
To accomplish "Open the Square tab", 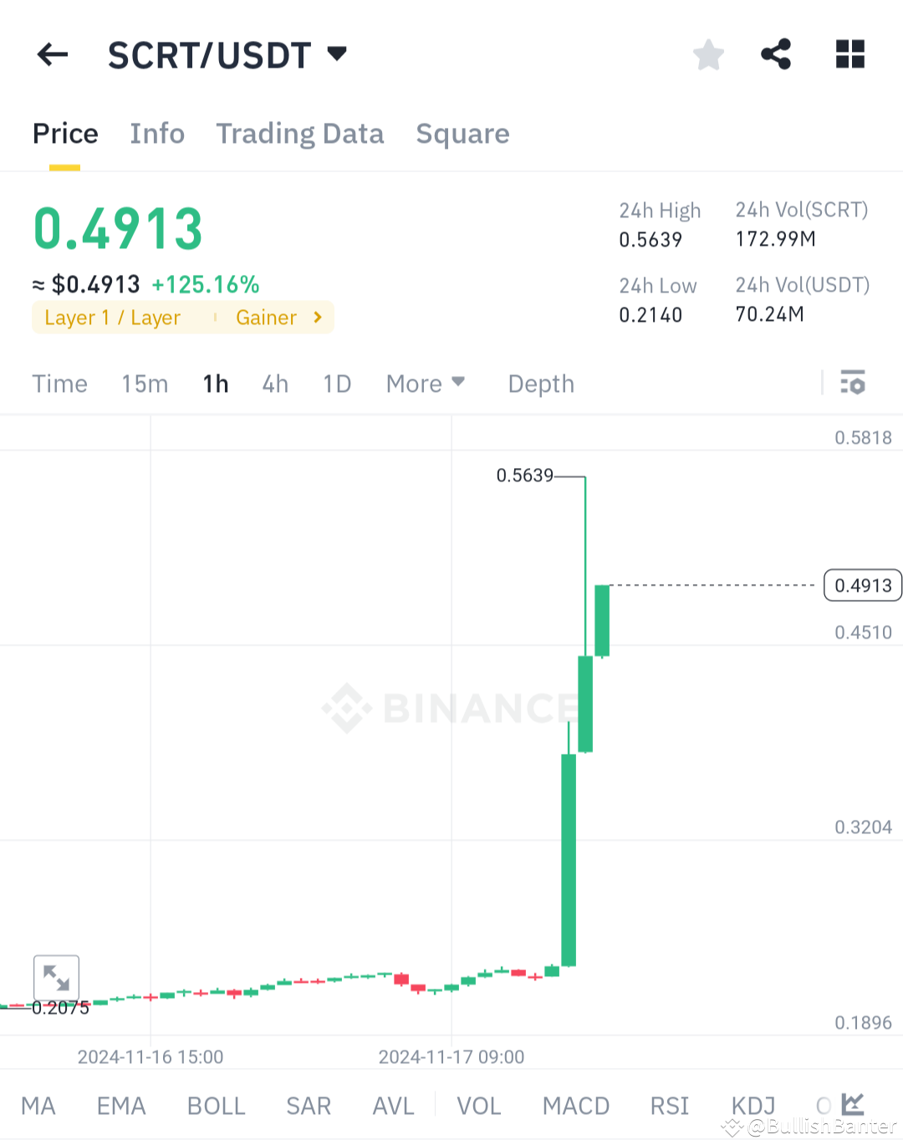I will click(462, 134).
